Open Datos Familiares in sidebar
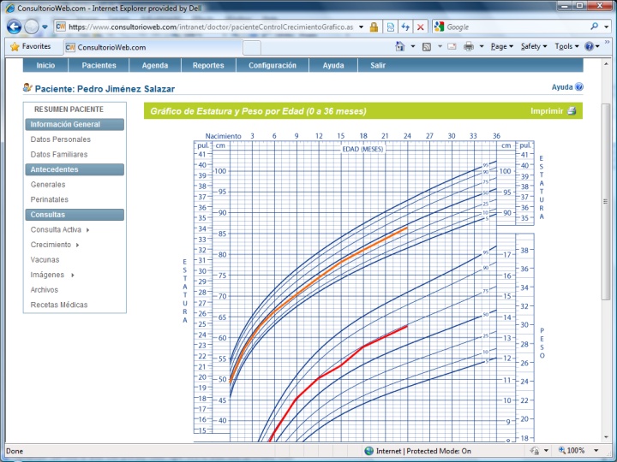617x462 pixels. tap(59, 154)
